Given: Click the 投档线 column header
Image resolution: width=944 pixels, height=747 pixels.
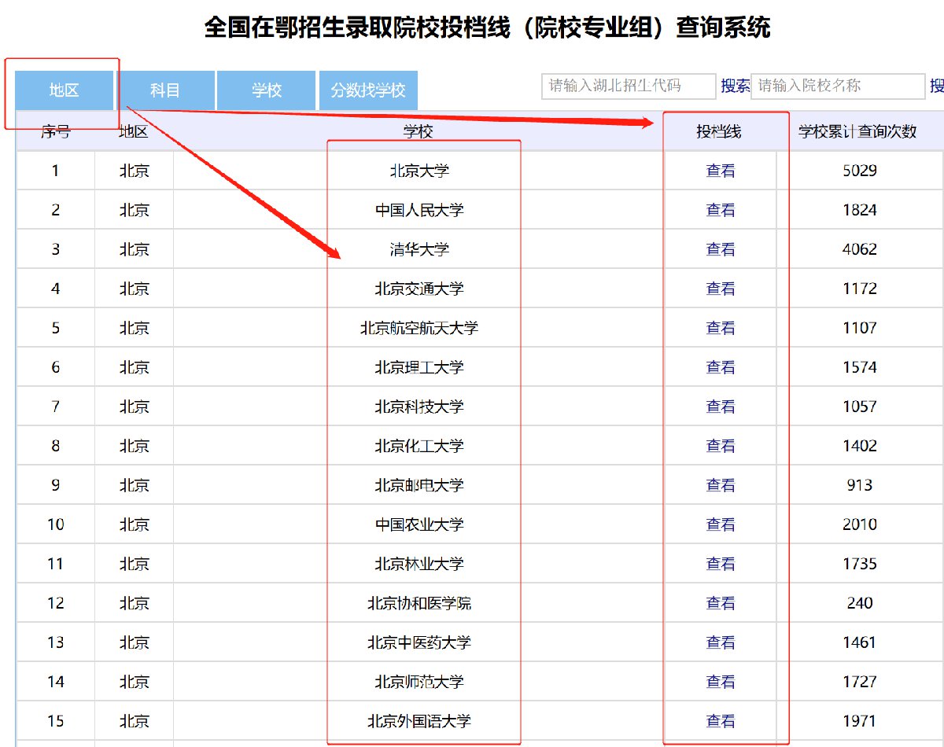Looking at the screenshot, I should coord(718,131).
